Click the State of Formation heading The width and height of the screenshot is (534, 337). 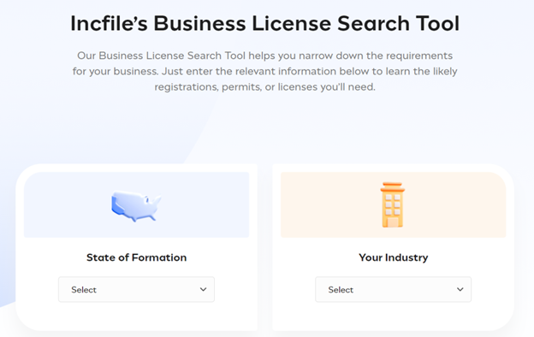[x=136, y=257]
